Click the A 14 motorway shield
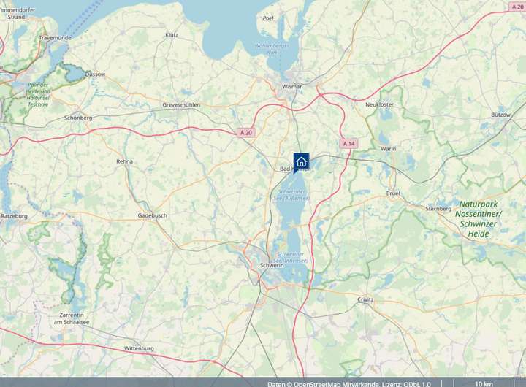Screen dimensions: 526x387 tap(349, 144)
